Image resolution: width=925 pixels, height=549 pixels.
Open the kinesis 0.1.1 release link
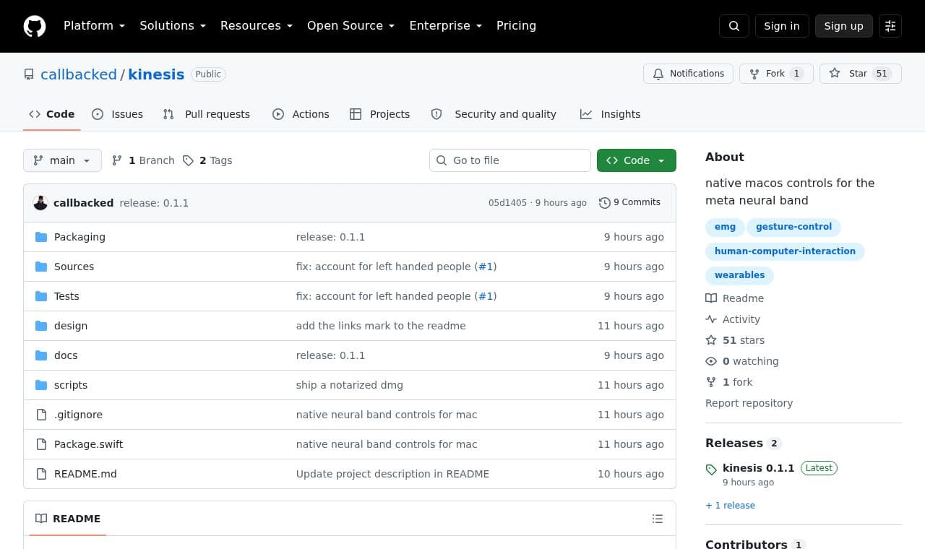coord(758,468)
